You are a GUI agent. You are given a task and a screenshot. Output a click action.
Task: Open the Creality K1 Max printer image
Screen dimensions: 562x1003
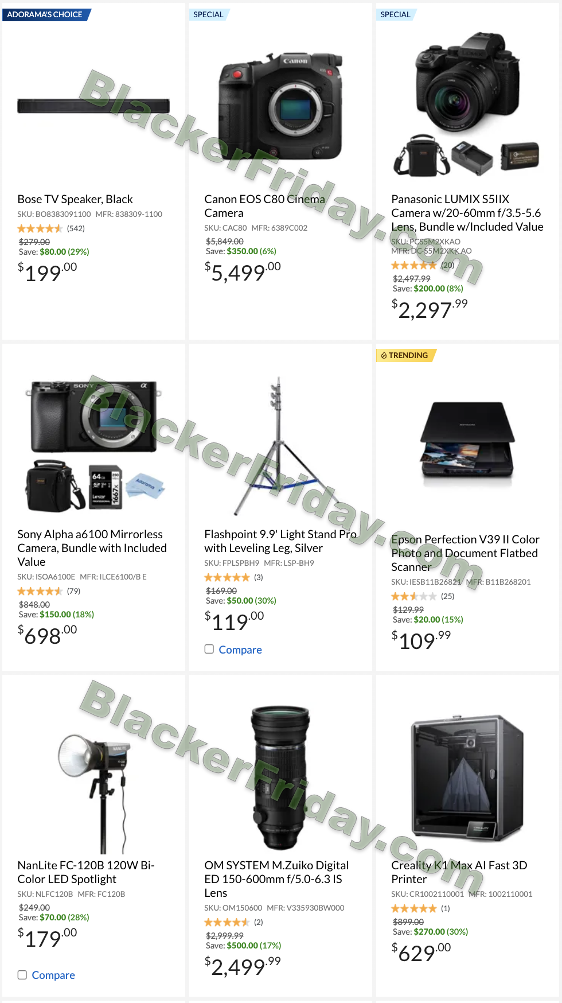click(x=467, y=779)
